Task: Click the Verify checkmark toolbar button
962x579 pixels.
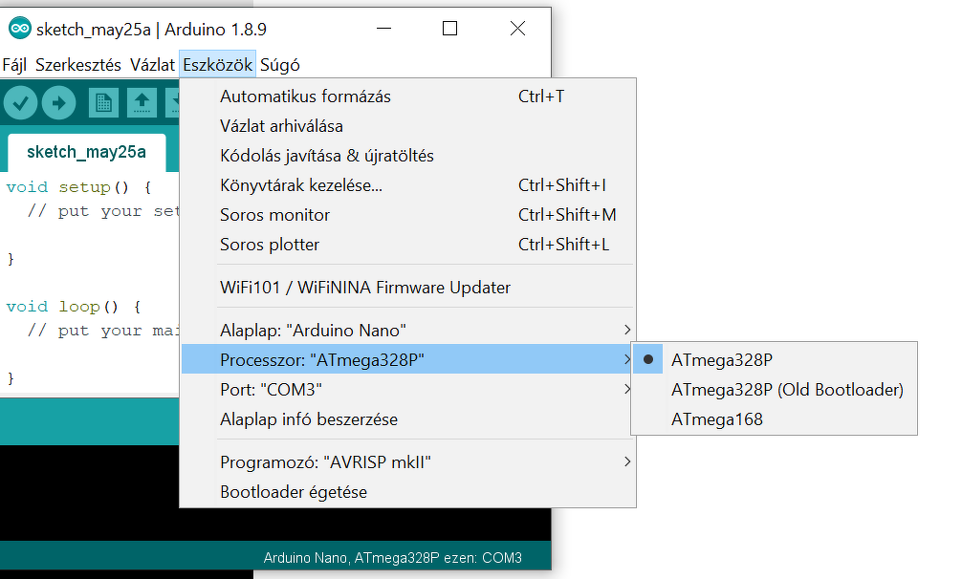Action: (20, 102)
